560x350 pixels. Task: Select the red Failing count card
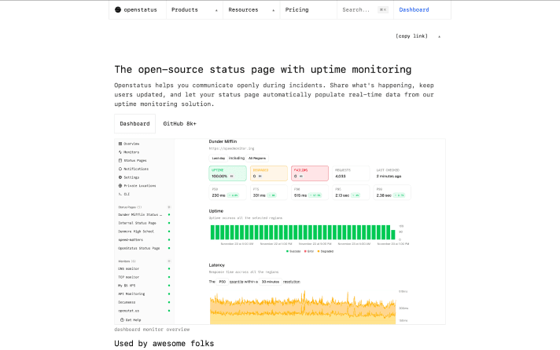point(310,173)
